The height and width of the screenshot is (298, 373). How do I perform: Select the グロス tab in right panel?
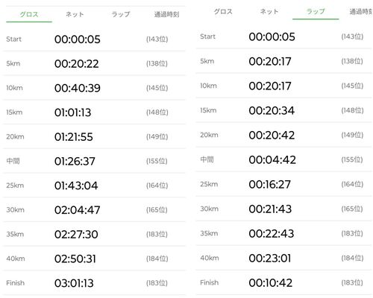[x=223, y=11]
